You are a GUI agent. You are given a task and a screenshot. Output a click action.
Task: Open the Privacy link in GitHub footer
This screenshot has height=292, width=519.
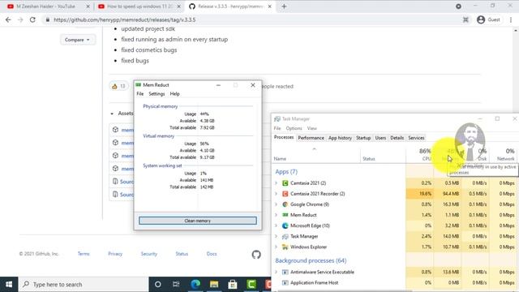click(x=115, y=254)
